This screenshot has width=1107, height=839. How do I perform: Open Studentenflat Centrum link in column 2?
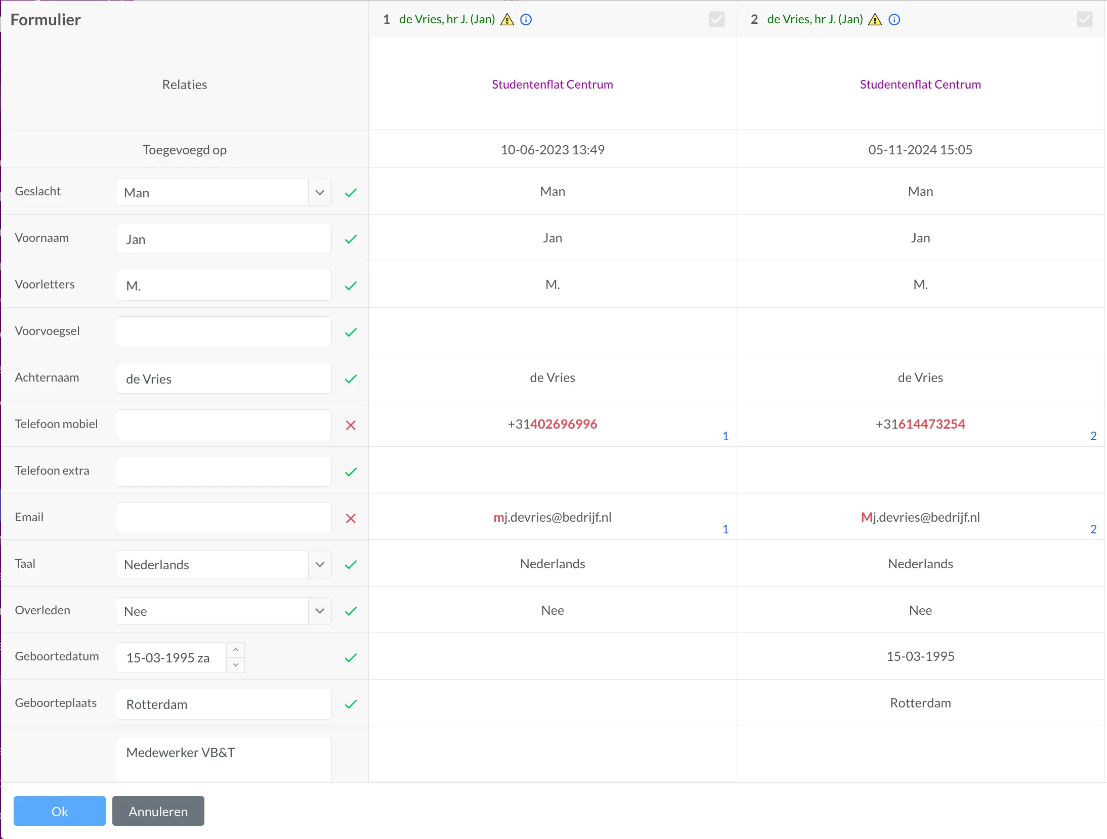click(x=920, y=84)
